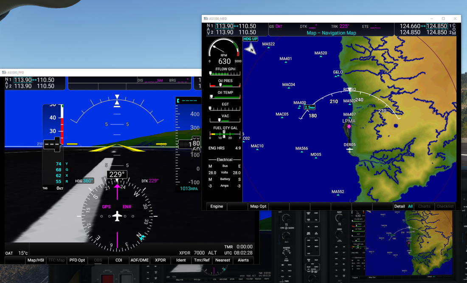
Task: Select the Engine softkey page
Action: coord(217,207)
